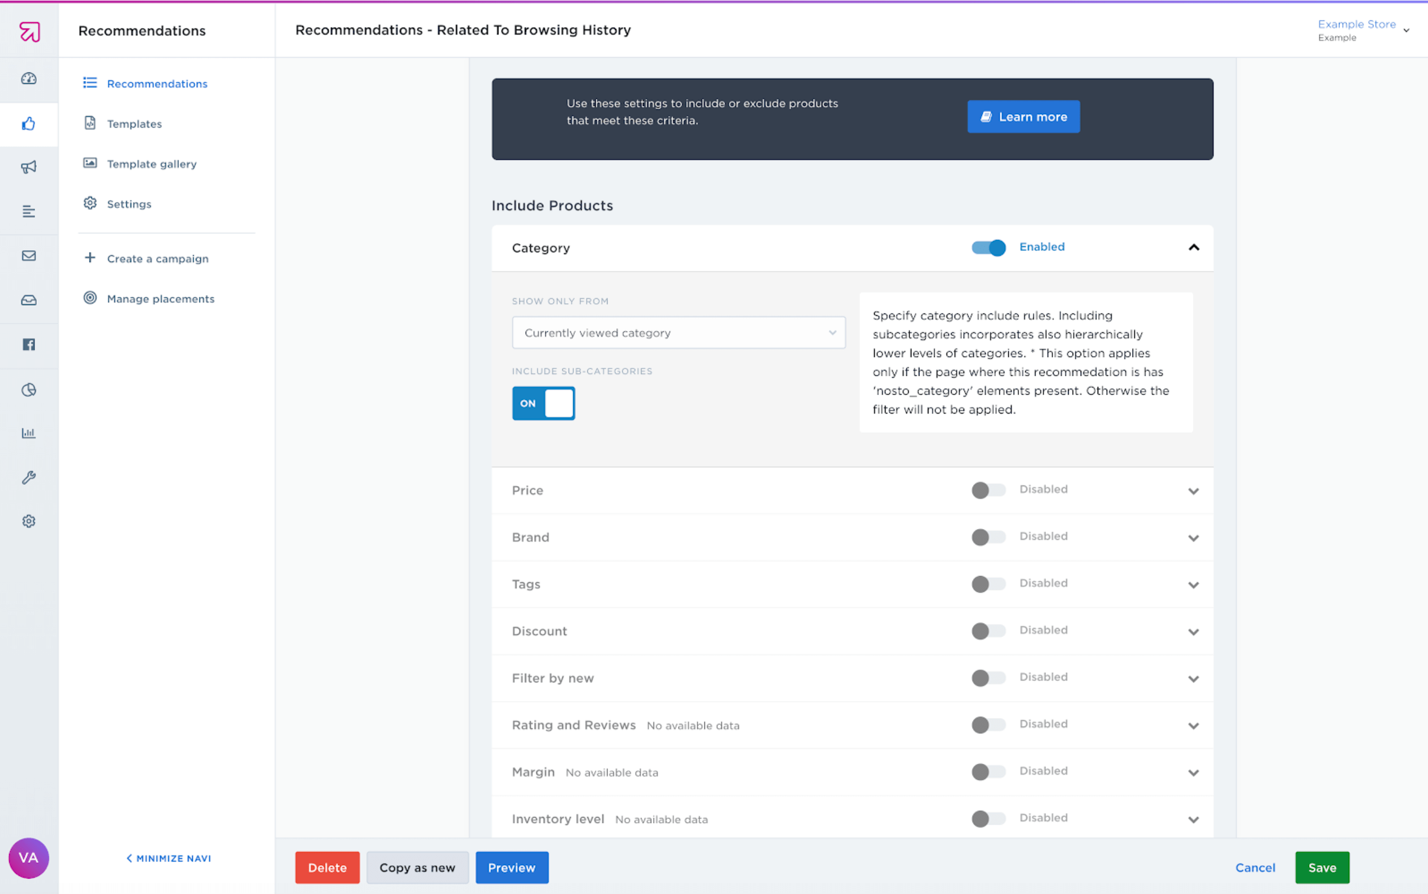Viewport: 1428px width, 894px height.
Task: Click Minimize Navi link
Action: tap(169, 858)
